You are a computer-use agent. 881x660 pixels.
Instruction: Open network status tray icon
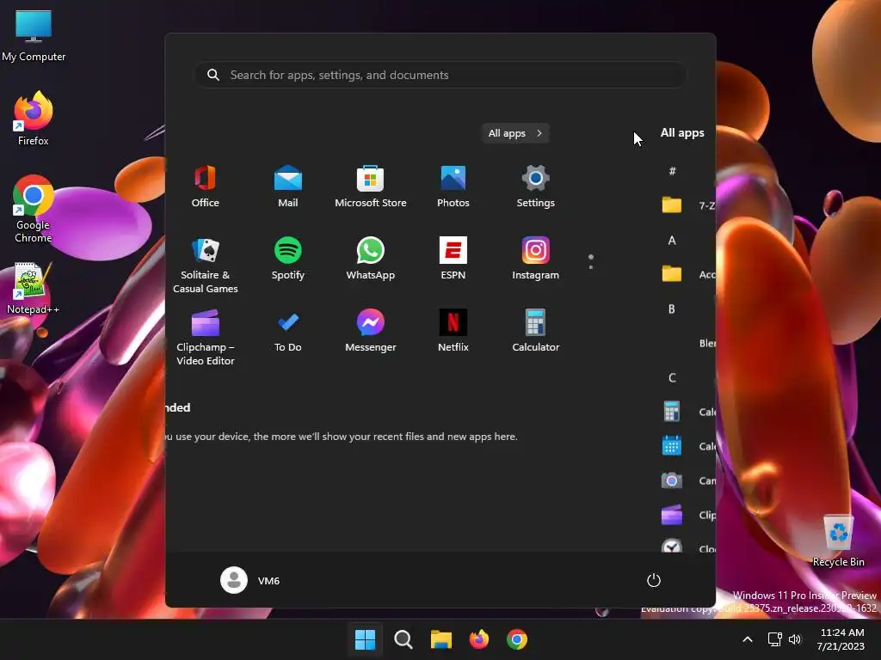tap(775, 639)
